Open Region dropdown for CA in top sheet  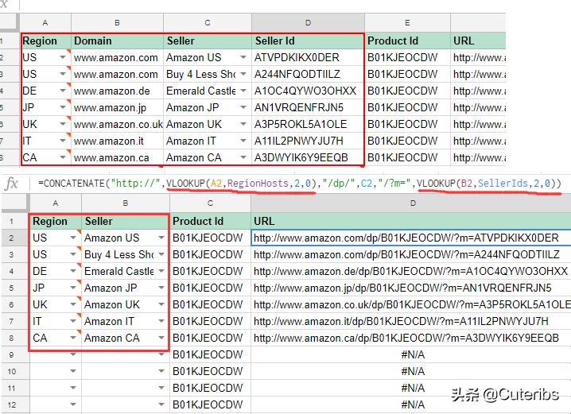click(x=63, y=157)
